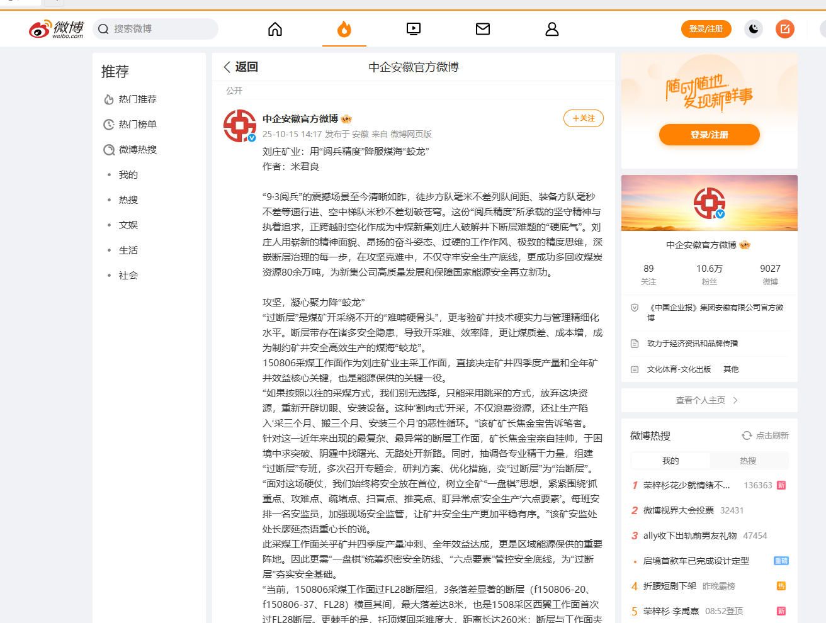
Task: Click the 登录/注册 button in the header
Action: 706,29
